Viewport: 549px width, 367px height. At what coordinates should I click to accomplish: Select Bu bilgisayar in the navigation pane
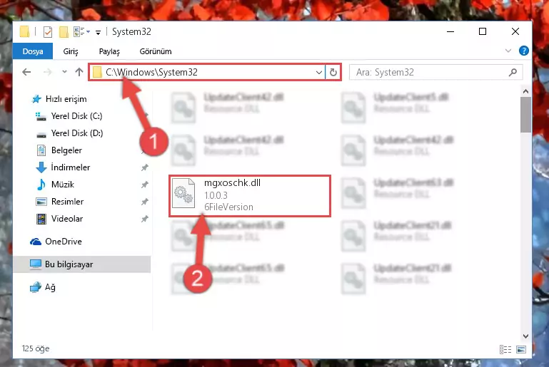click(82, 264)
